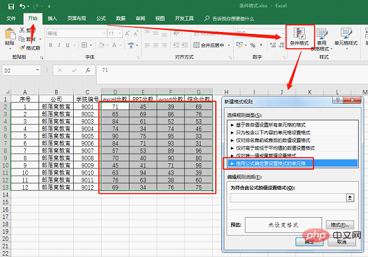
Task: Switch to the Developer (开发工具) tab
Action: [184, 19]
